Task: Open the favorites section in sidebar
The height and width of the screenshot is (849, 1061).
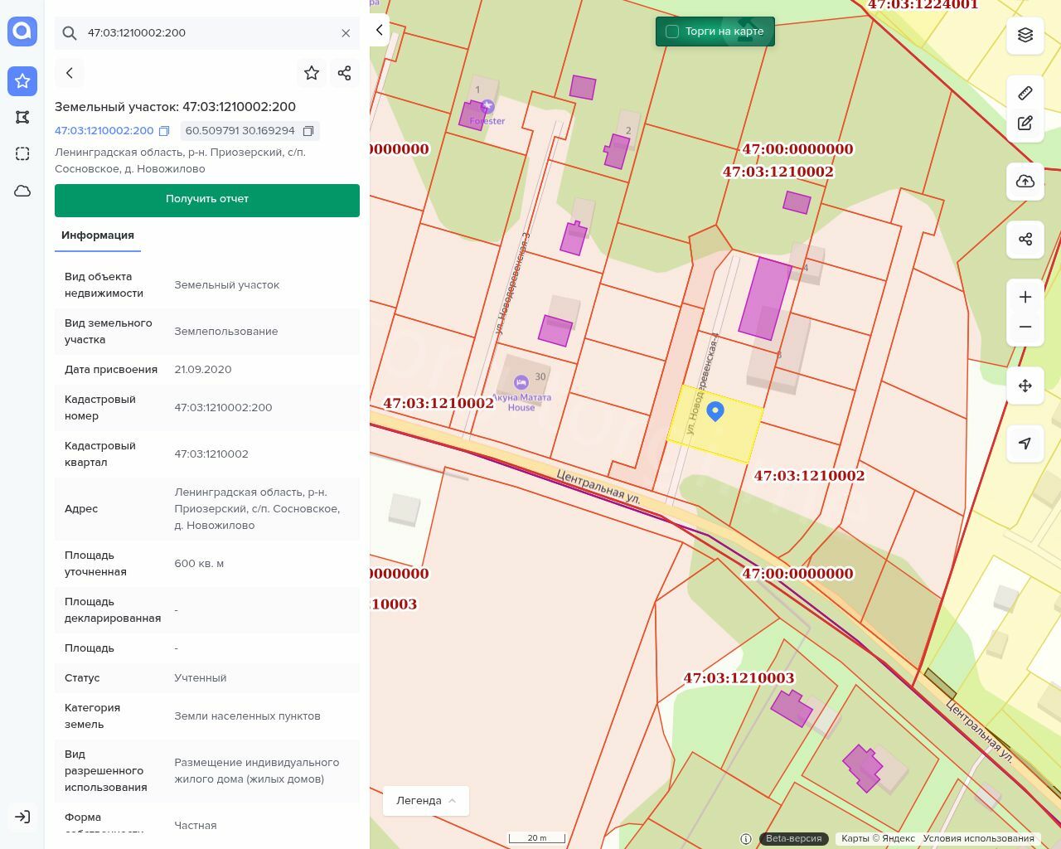Action: pyautogui.click(x=22, y=81)
